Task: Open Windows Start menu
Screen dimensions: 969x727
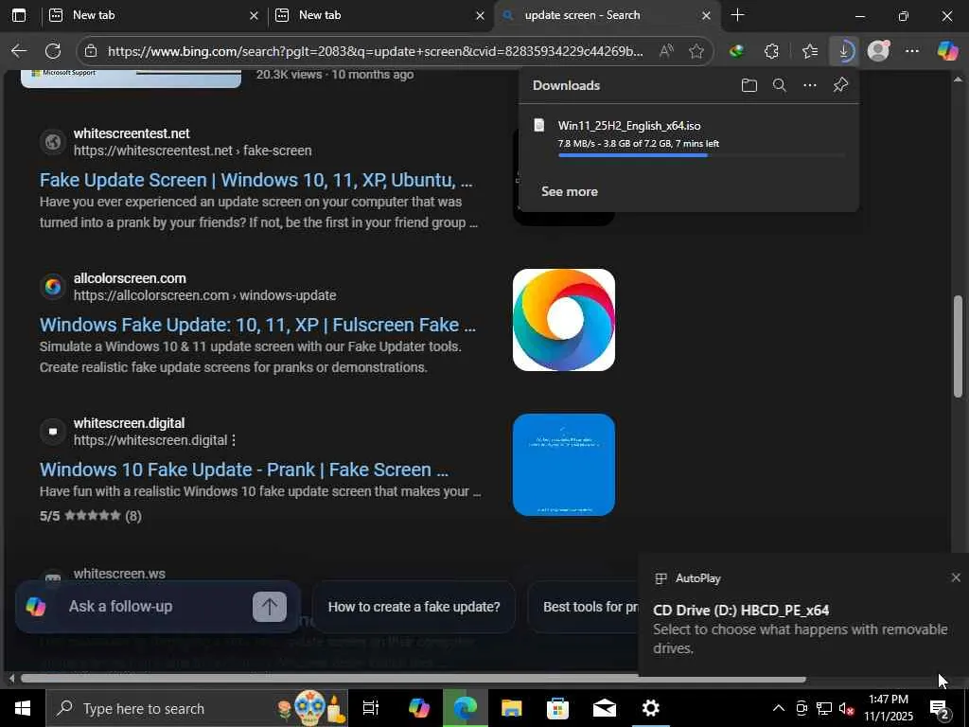Action: pyautogui.click(x=23, y=708)
